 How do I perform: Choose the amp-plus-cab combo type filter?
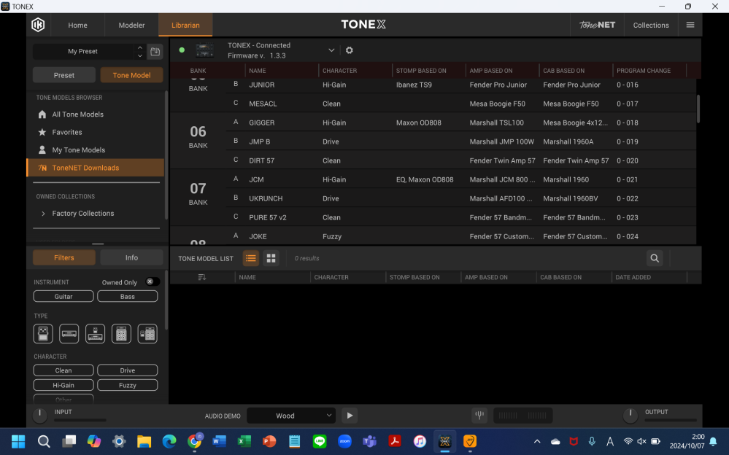point(147,333)
